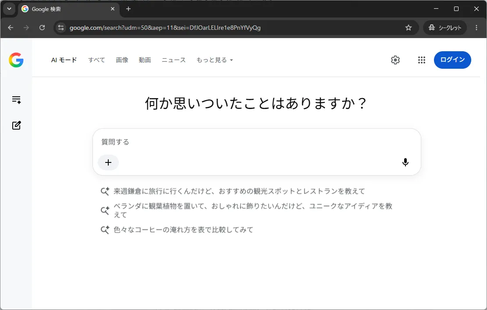Switch to the すべて tab

tap(96, 60)
